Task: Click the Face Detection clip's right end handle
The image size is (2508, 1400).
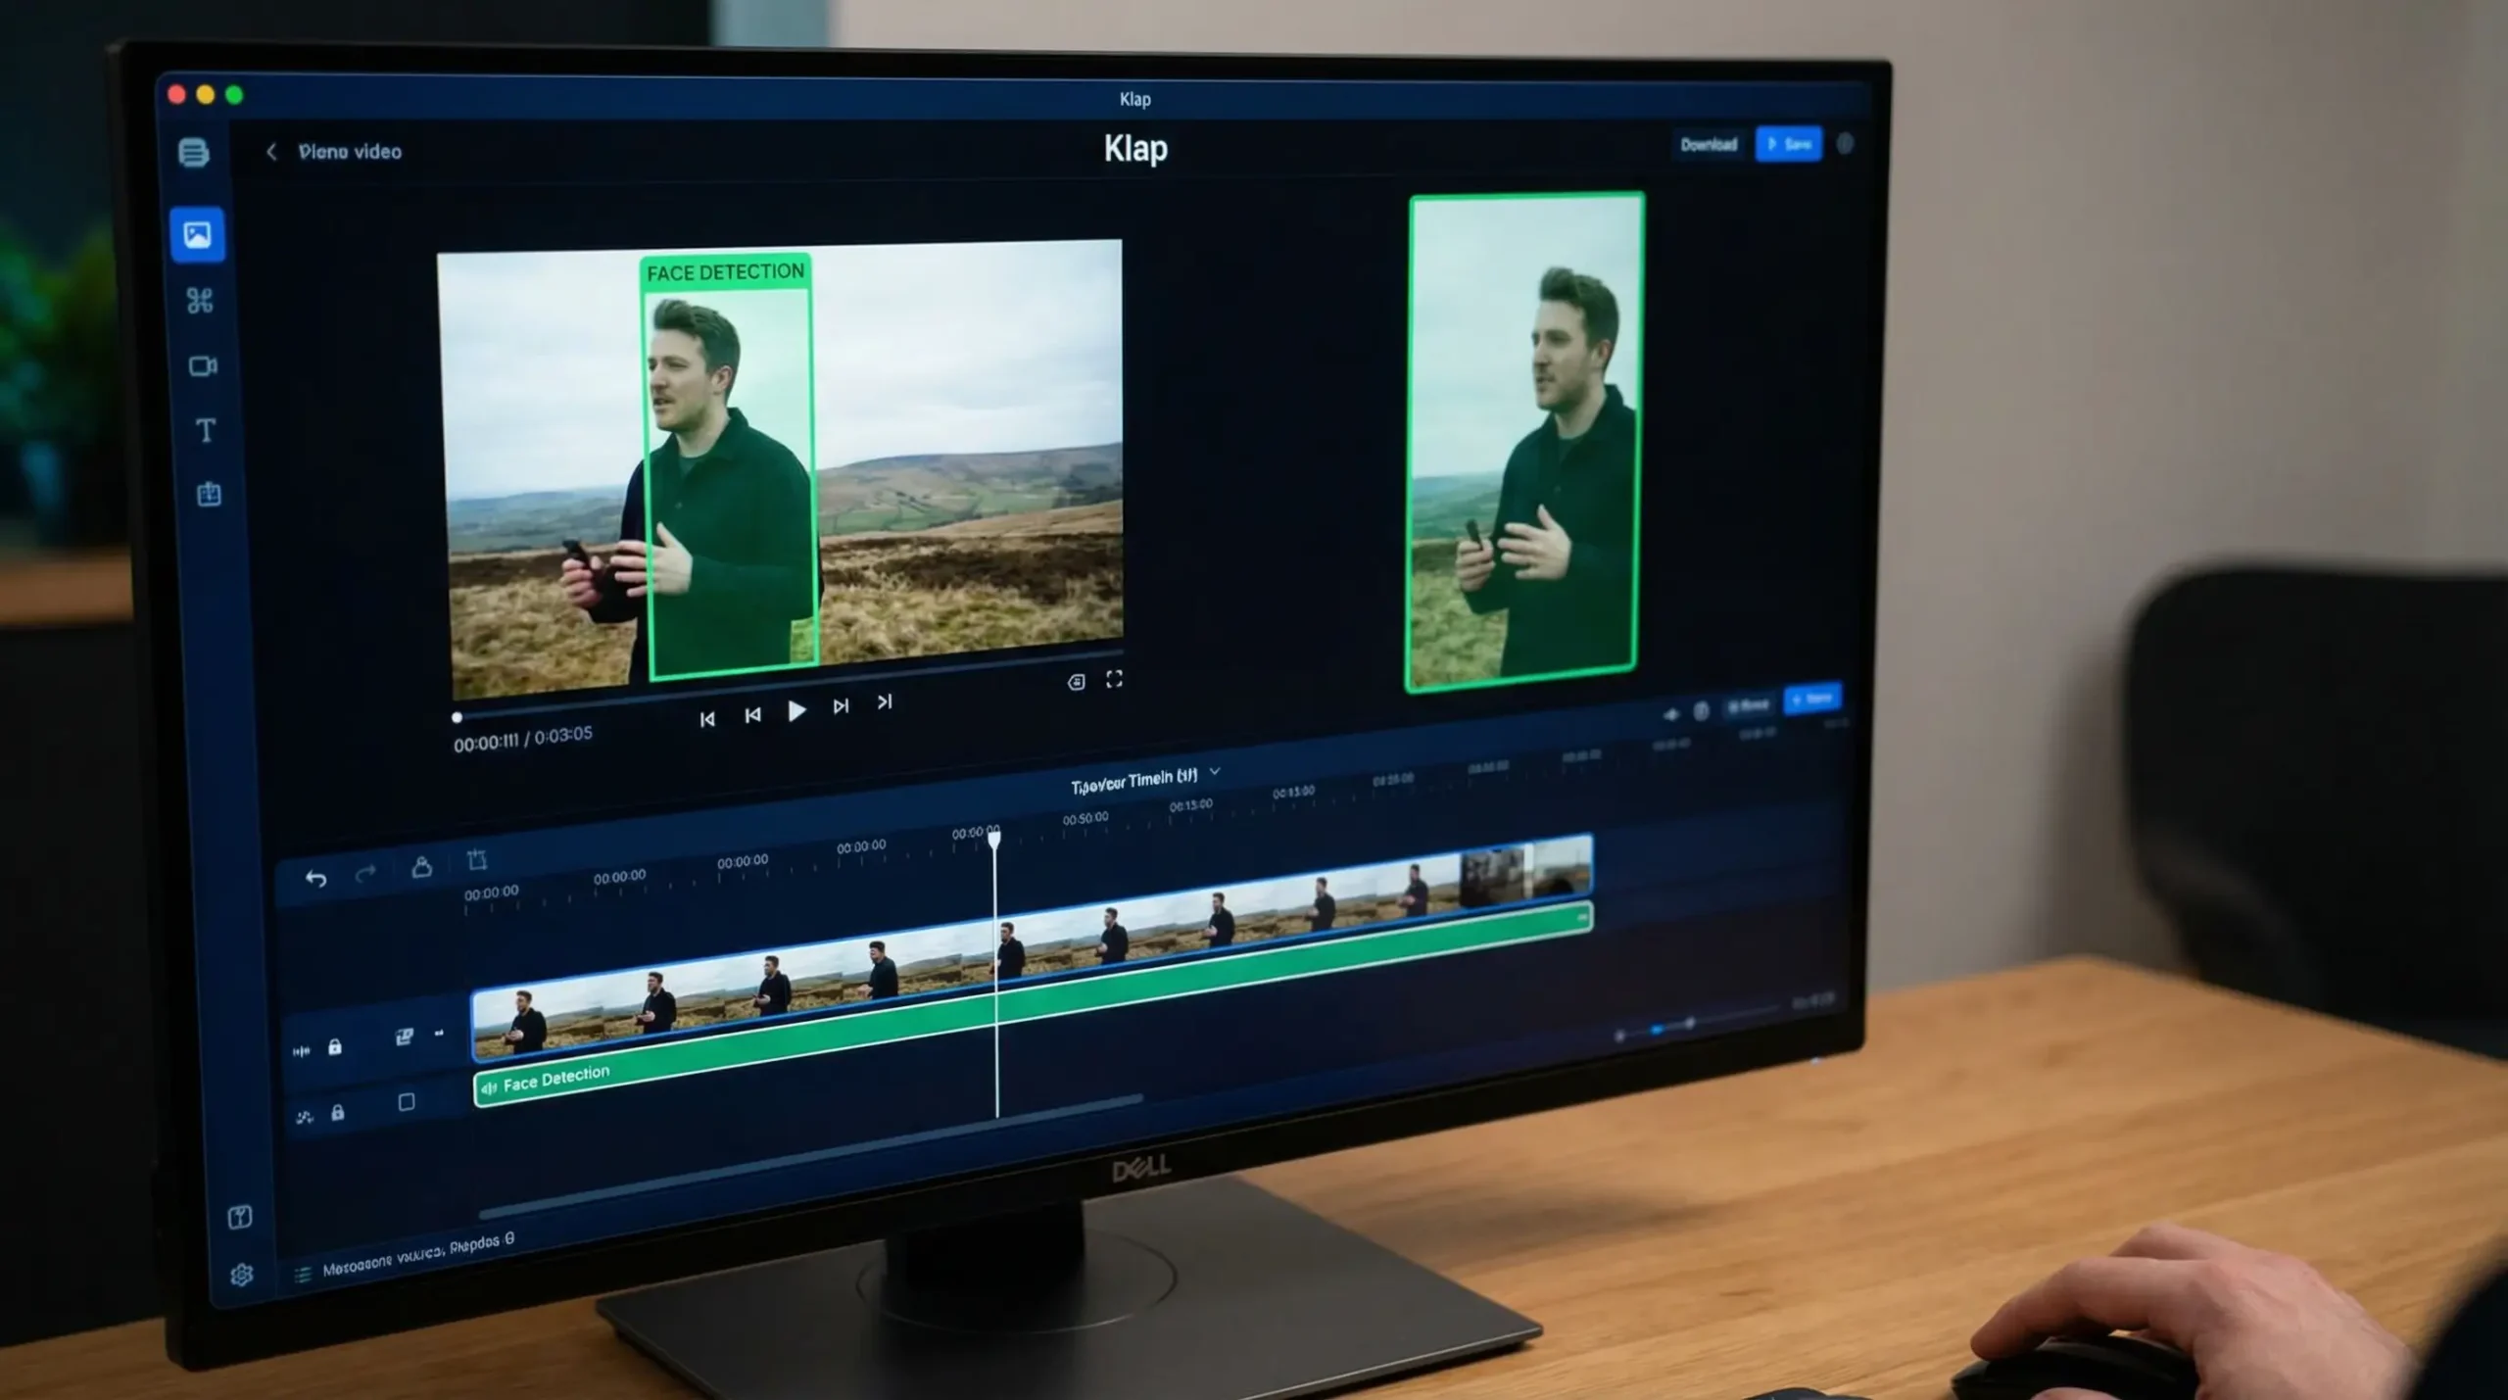Action: click(x=1581, y=918)
